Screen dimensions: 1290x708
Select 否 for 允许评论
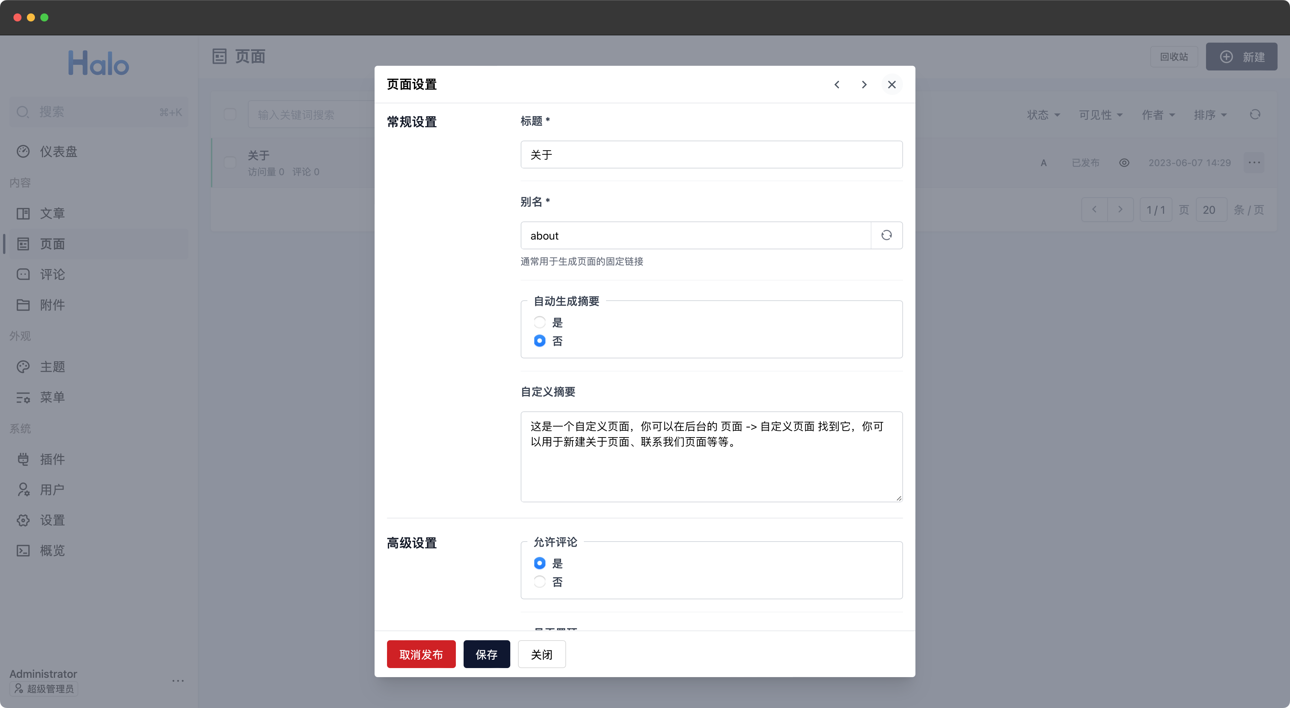pyautogui.click(x=539, y=582)
